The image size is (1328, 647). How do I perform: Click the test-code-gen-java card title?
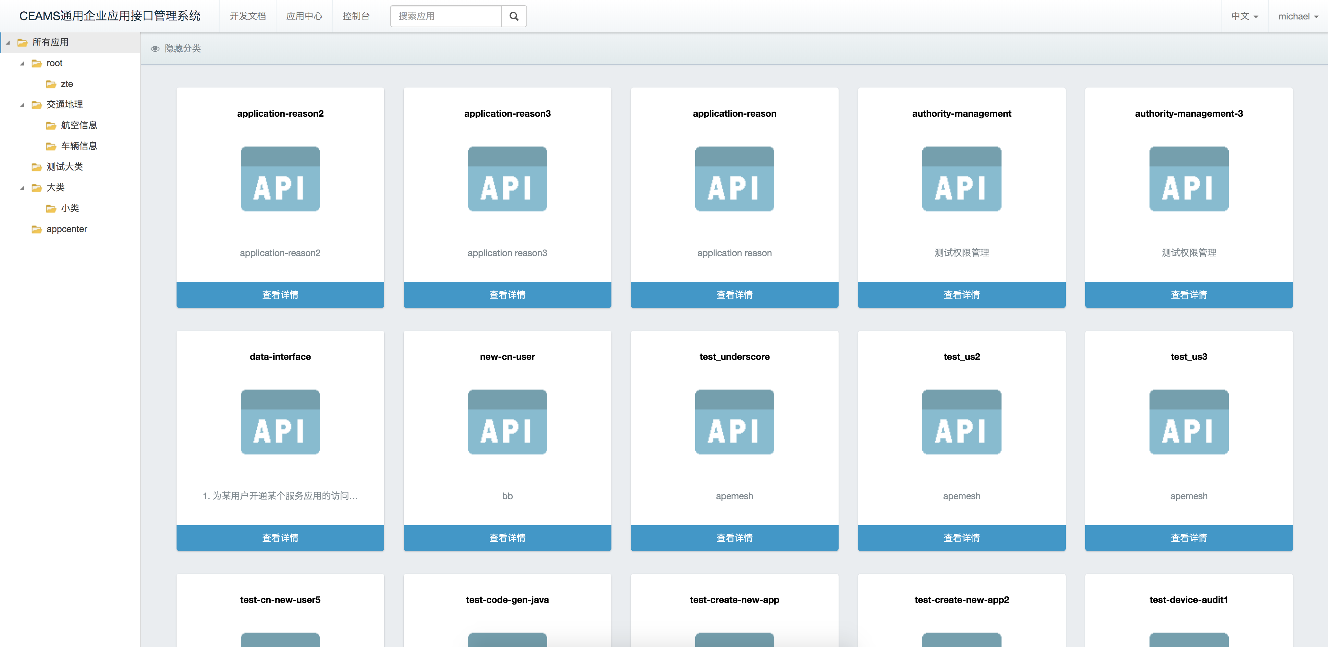click(x=507, y=600)
